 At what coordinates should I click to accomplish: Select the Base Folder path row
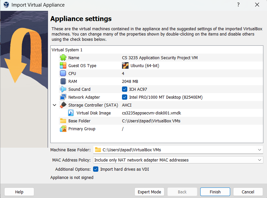click(151, 121)
